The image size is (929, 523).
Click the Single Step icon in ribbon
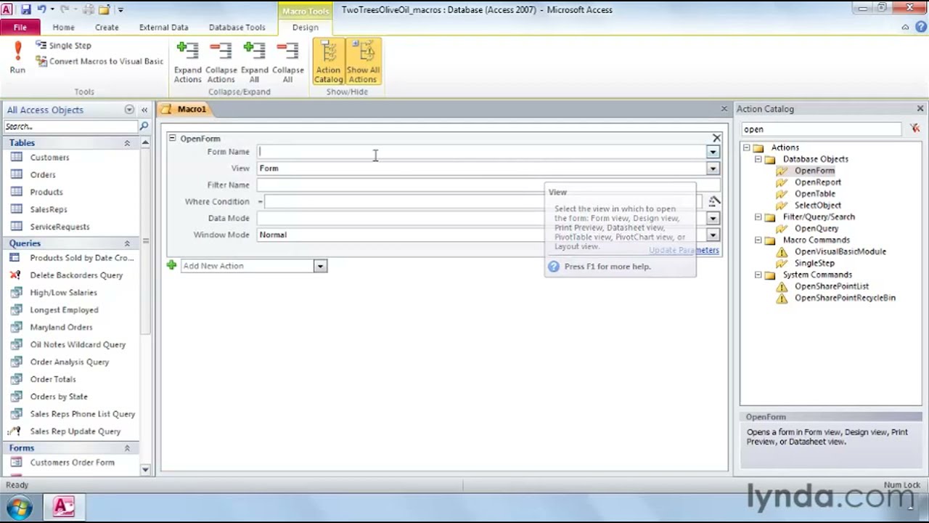41,45
